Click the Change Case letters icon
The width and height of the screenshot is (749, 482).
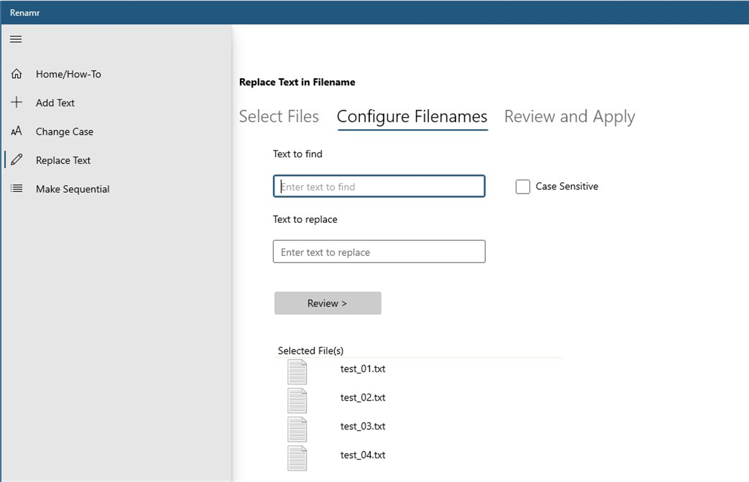point(17,132)
